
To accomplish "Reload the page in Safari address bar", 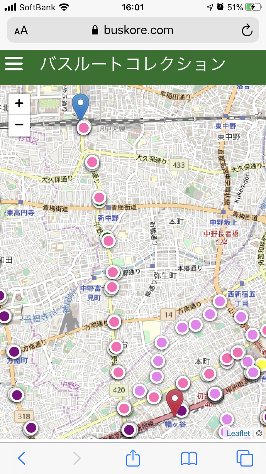I will (247, 30).
